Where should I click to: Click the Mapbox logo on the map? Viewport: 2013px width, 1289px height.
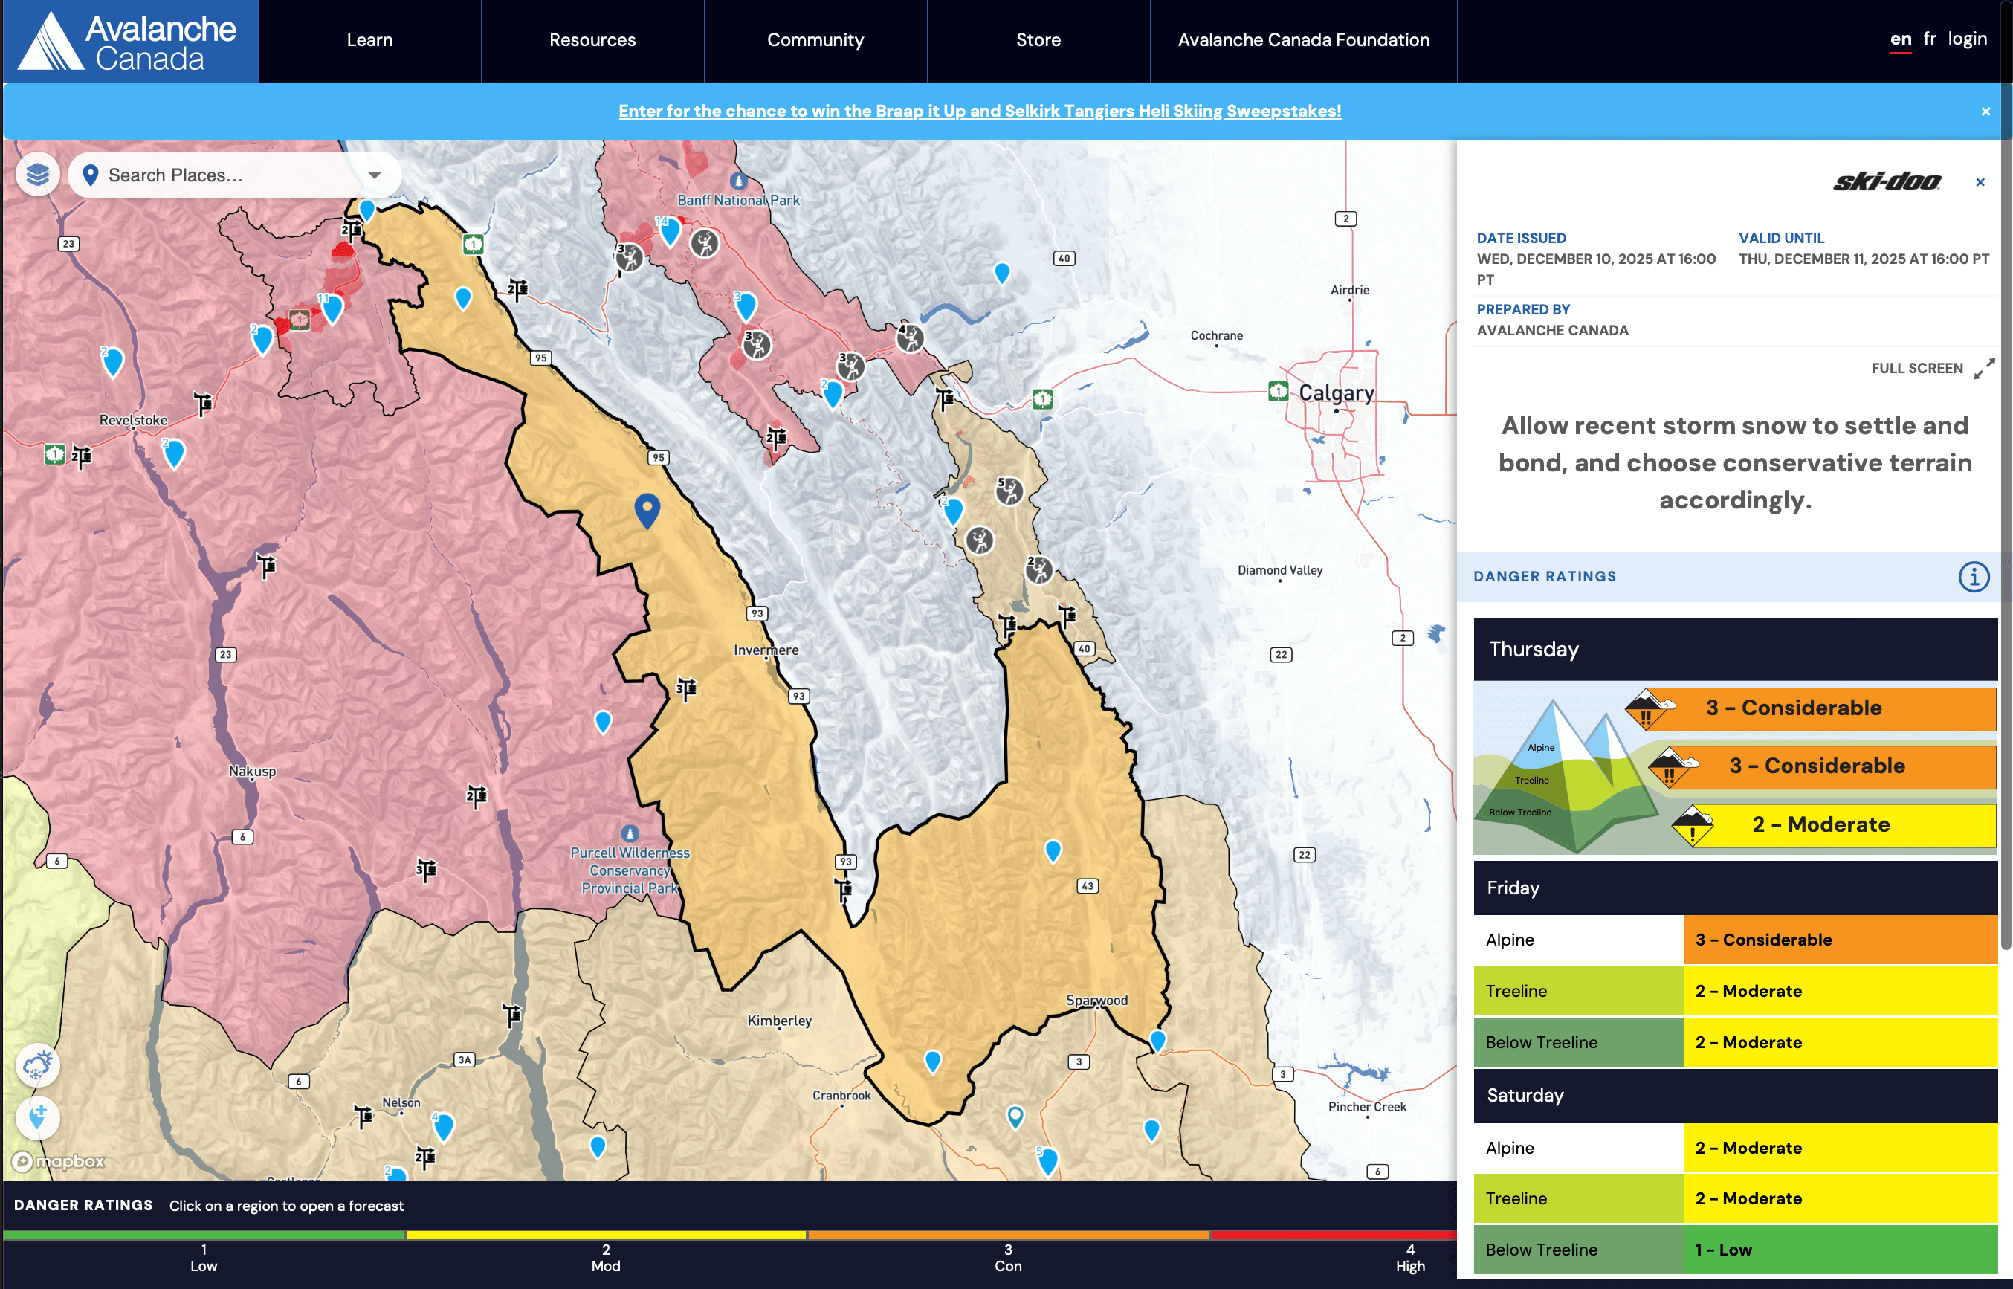[x=59, y=1161]
